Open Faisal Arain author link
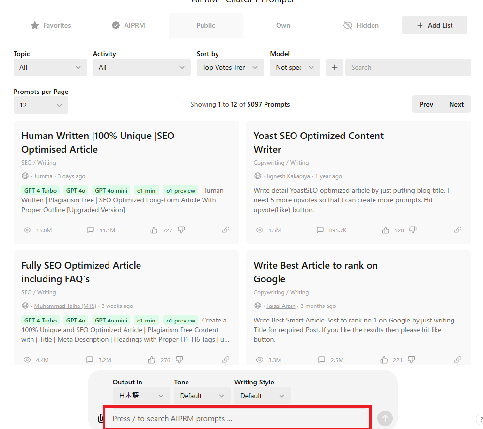The image size is (483, 429). click(280, 306)
